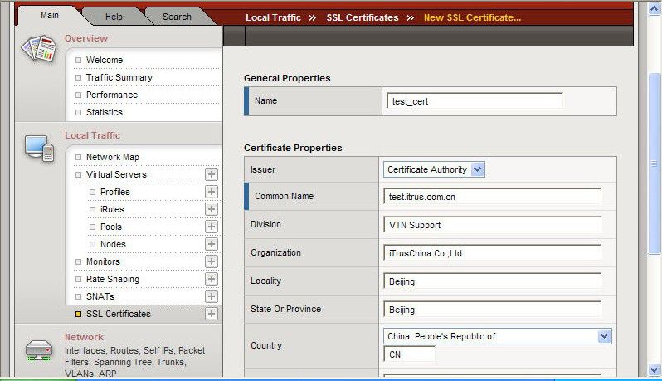This screenshot has height=381, width=662.
Task: Open Traffic Summary in sidebar
Action: (119, 77)
